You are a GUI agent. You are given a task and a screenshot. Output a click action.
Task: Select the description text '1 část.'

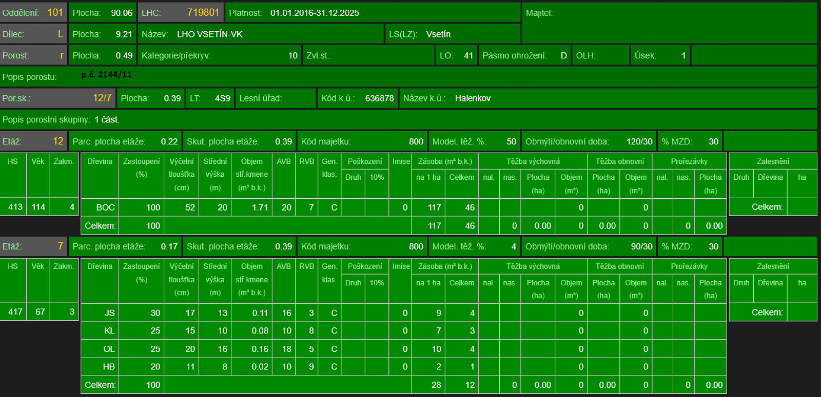107,119
